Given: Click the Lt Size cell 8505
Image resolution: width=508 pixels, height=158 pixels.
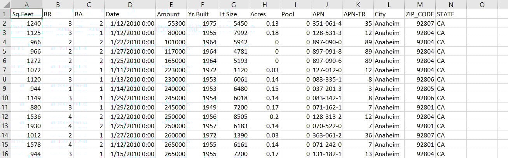Looking at the screenshot, I should click(x=233, y=117).
